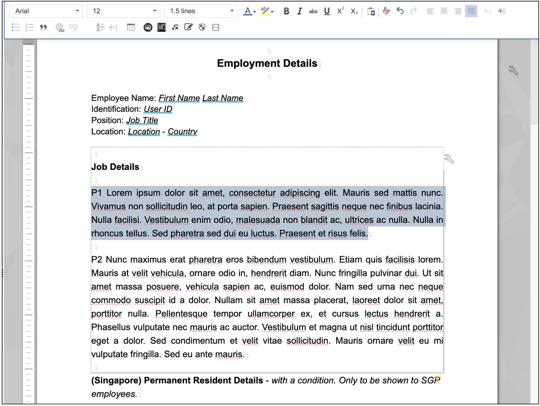Screen dimensions: 540x406
Task: Click the Job Title placeholder link
Action: point(142,120)
